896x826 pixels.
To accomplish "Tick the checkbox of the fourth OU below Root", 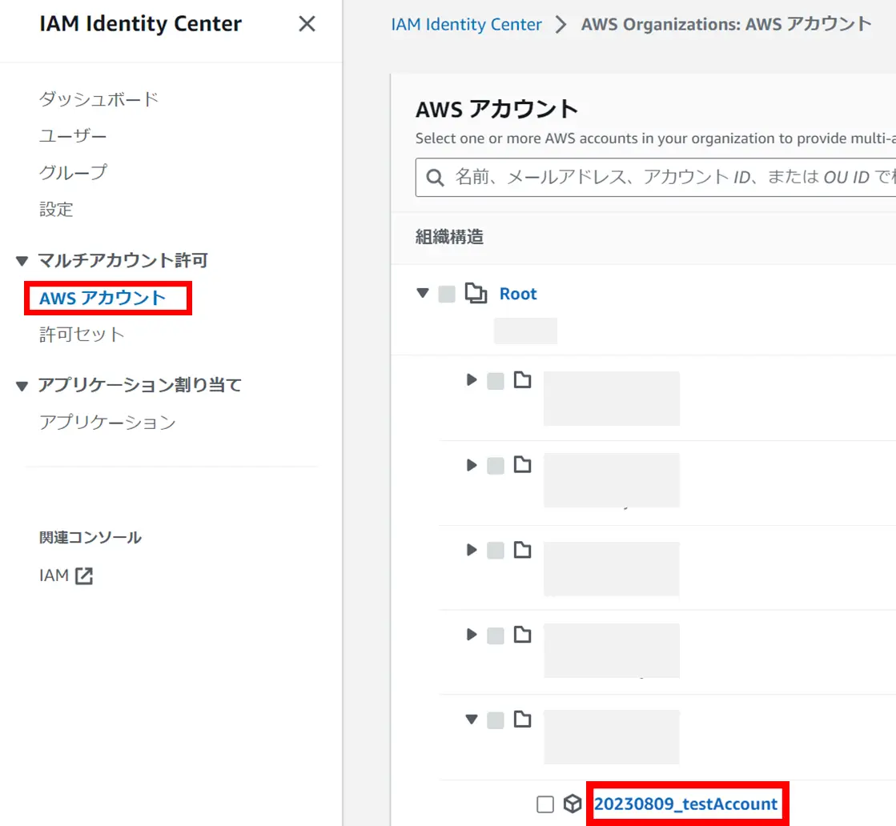I will [x=496, y=636].
